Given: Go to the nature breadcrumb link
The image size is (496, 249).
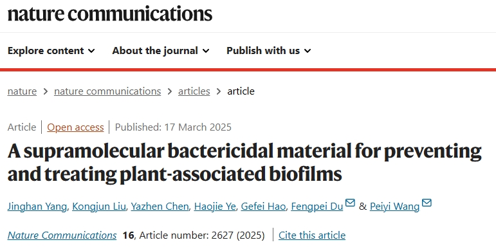Looking at the screenshot, I should click(22, 91).
